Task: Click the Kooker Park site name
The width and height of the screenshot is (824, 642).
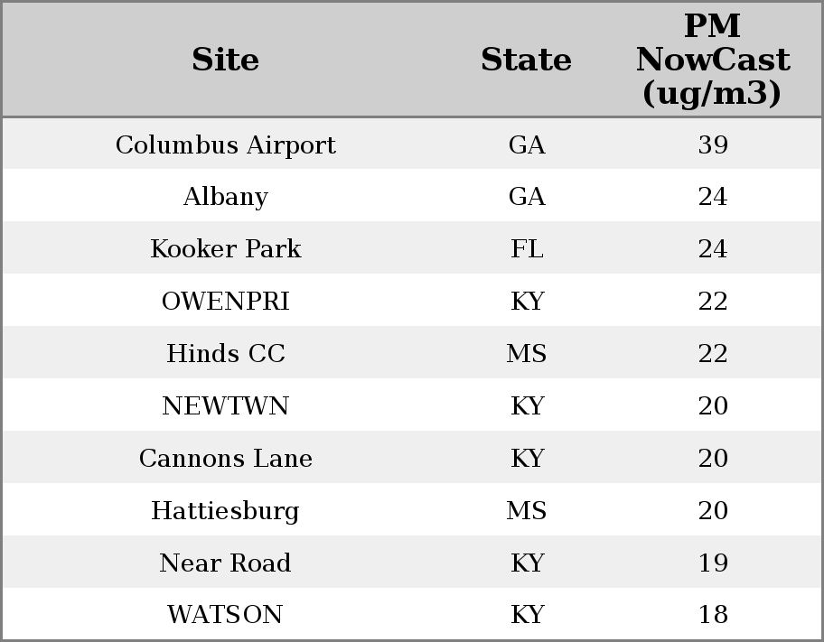Action: click(225, 249)
